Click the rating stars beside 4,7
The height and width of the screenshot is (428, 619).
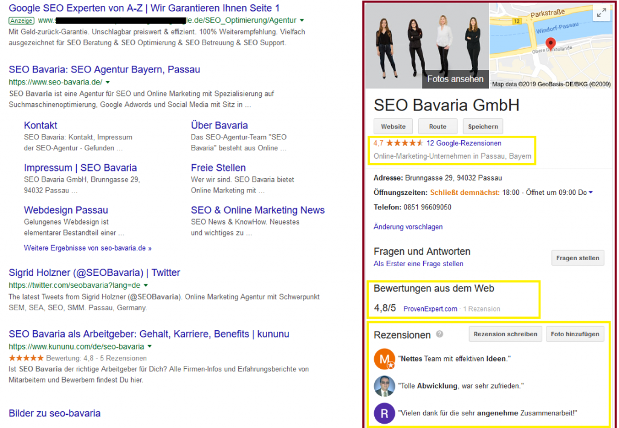click(x=404, y=143)
